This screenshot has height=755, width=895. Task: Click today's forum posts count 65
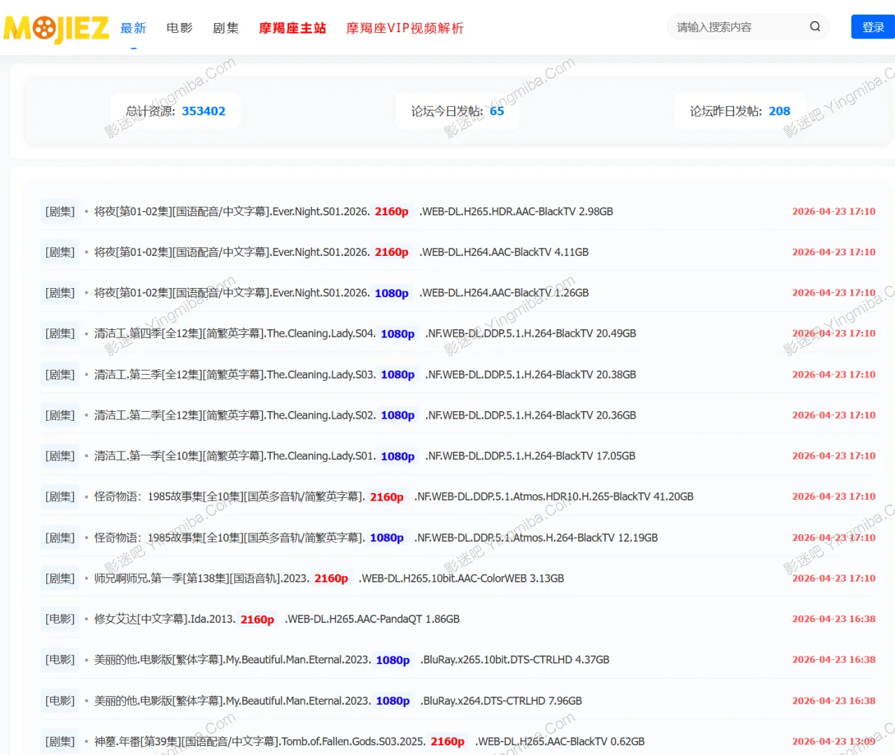click(x=496, y=110)
